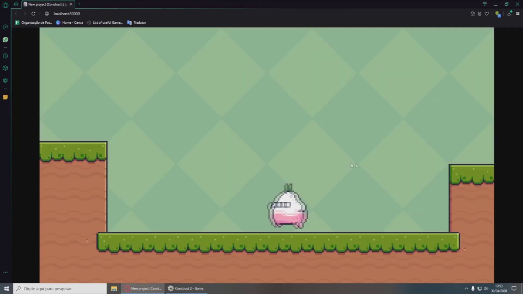Open the volume speaker icon in tray

[x=486, y=288]
